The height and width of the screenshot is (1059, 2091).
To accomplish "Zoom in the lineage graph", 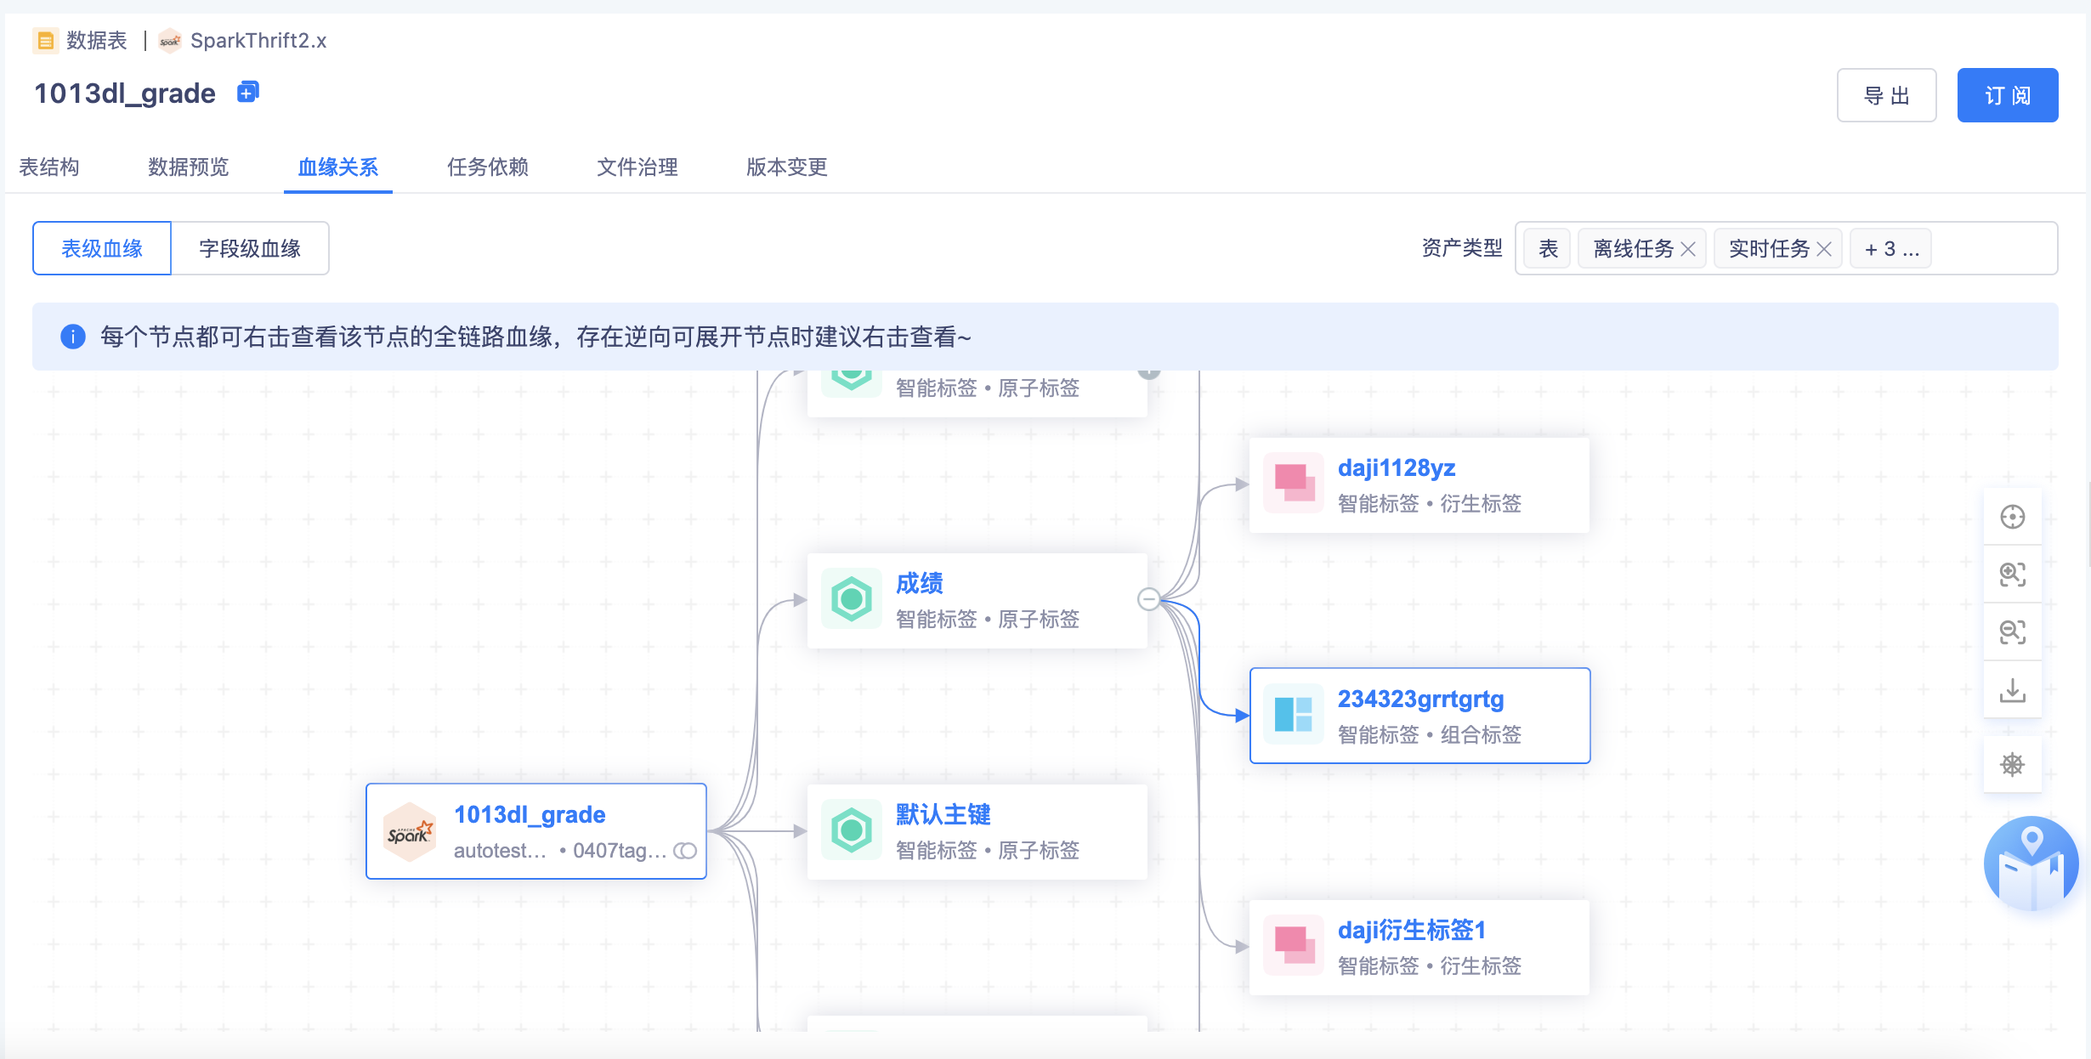I will 2012,575.
